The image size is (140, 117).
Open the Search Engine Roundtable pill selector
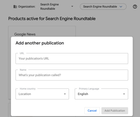tap(103, 7)
